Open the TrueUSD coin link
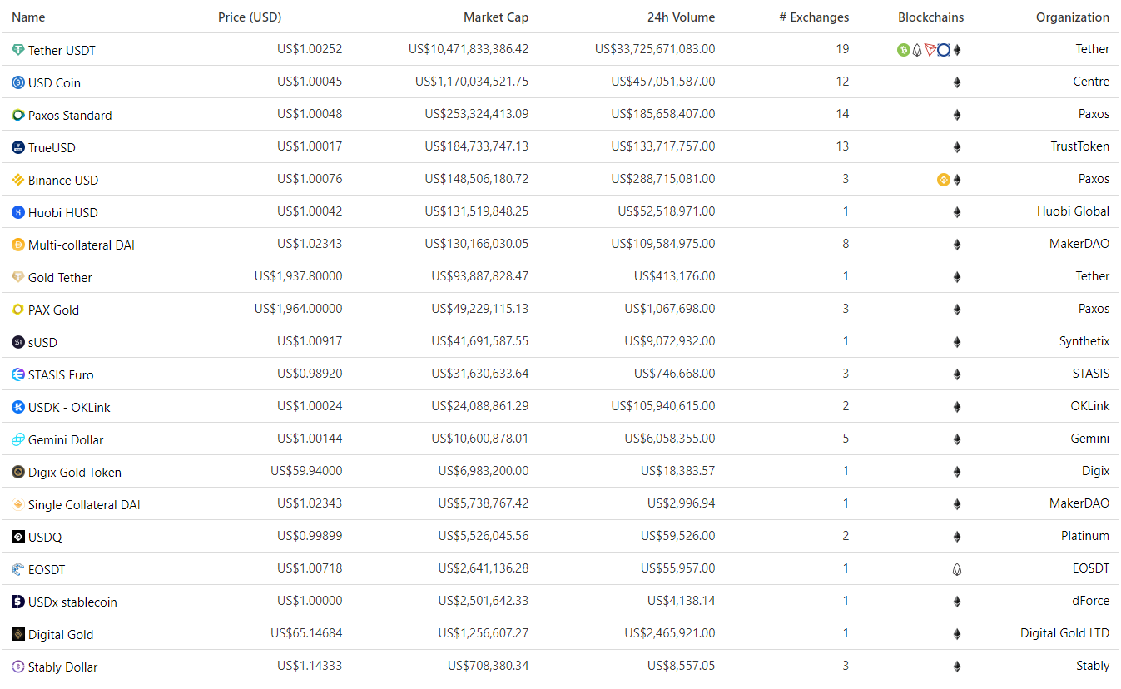Screen dimensions: 1121x689 [52, 148]
